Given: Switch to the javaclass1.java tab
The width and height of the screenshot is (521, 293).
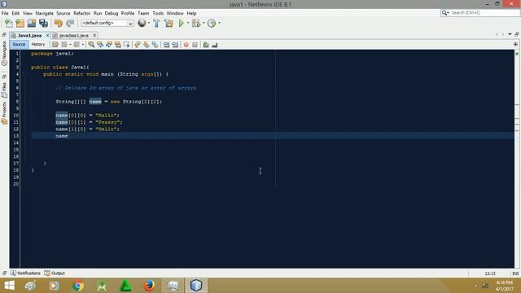Looking at the screenshot, I should tap(73, 35).
